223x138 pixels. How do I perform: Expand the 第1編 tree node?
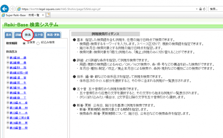8,57
